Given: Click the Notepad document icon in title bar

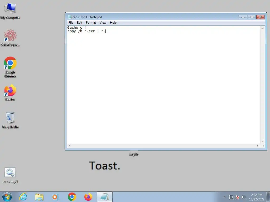Looking at the screenshot, I should click(70, 17).
